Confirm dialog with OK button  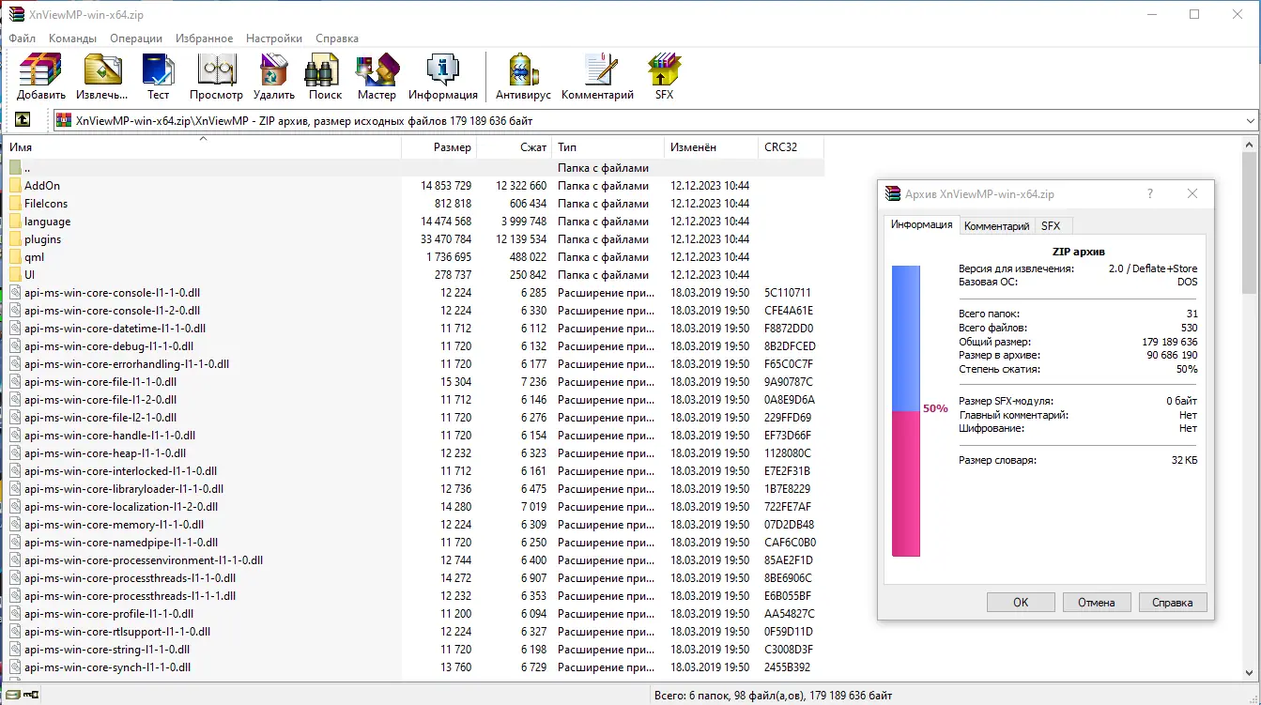click(x=1021, y=603)
